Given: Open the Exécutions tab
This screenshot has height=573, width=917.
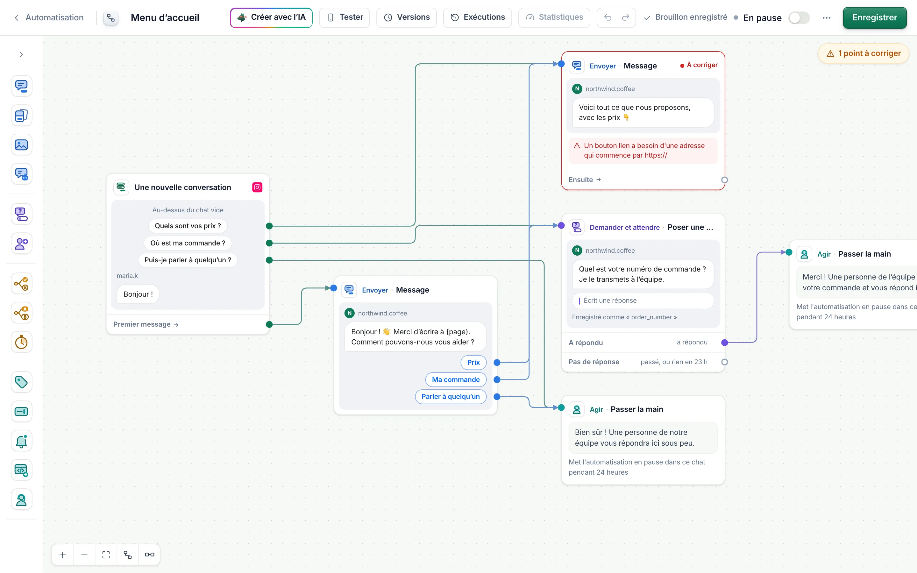Looking at the screenshot, I should click(x=478, y=18).
